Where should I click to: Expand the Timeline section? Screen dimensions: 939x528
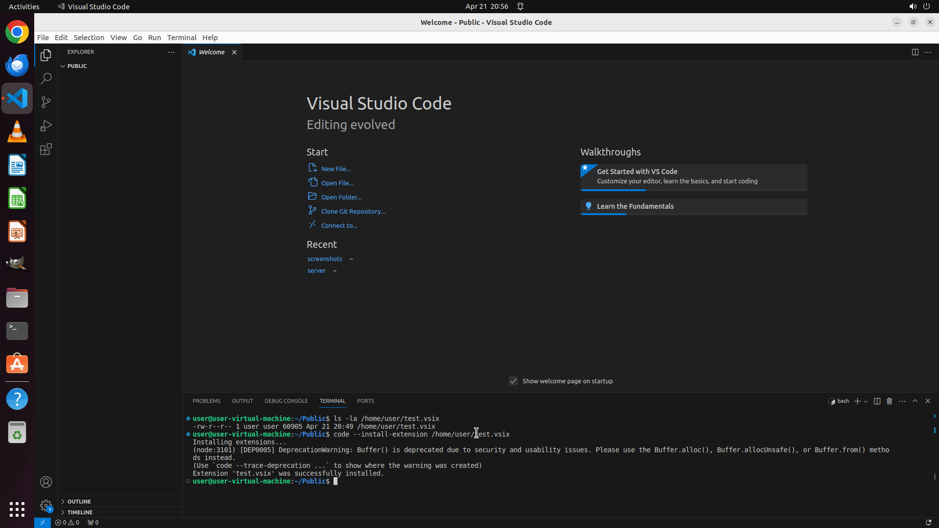click(x=80, y=512)
